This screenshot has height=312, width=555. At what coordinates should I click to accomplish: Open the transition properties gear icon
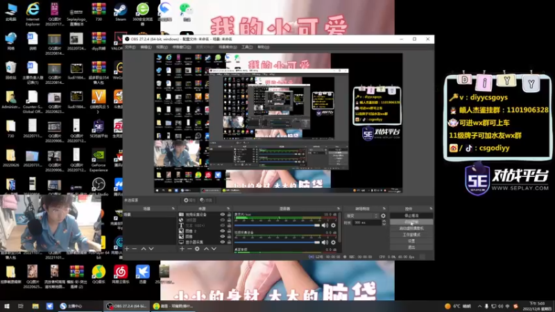tap(384, 216)
